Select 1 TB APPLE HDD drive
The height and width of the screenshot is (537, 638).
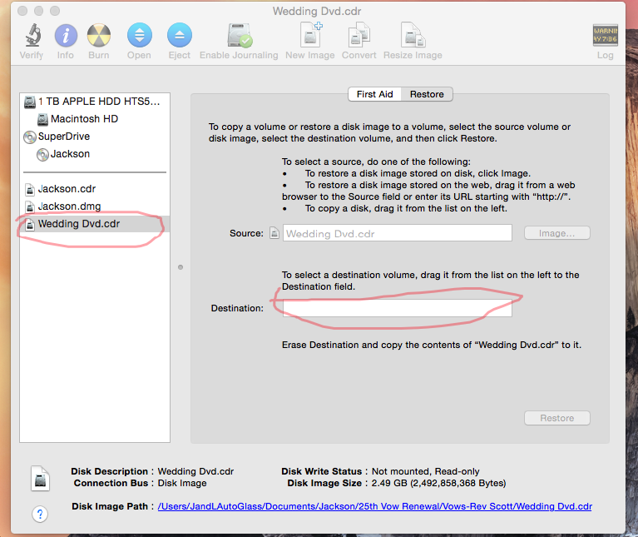[x=95, y=102]
